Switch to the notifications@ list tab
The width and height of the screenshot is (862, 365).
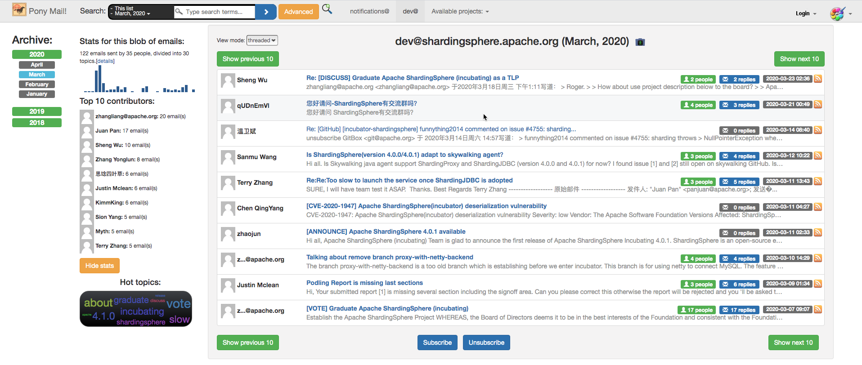click(x=369, y=11)
